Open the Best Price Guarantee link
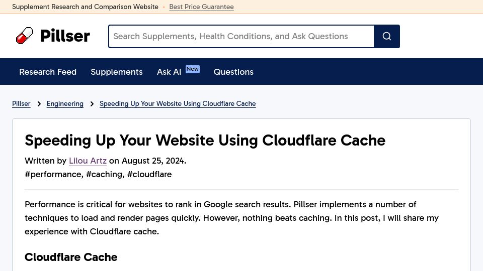The height and width of the screenshot is (271, 483). (x=201, y=7)
